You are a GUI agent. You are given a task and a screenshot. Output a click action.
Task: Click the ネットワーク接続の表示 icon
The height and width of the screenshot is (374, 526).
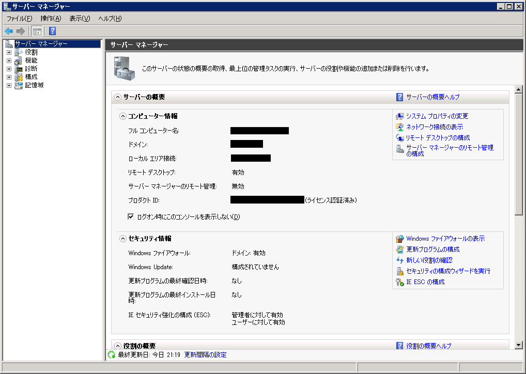coord(399,127)
